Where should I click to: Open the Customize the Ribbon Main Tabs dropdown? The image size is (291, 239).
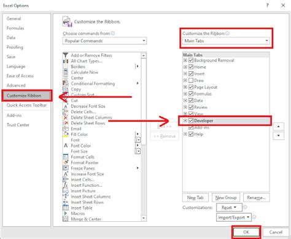226,41
